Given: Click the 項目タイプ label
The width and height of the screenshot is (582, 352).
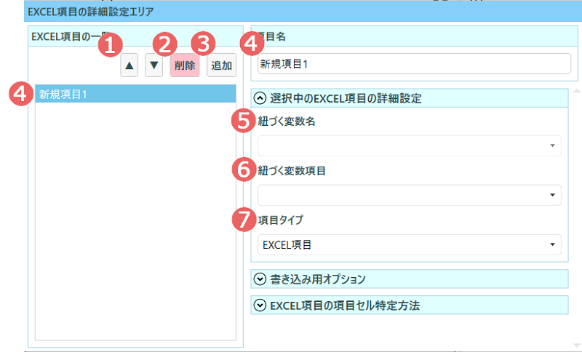Looking at the screenshot, I should (x=281, y=220).
